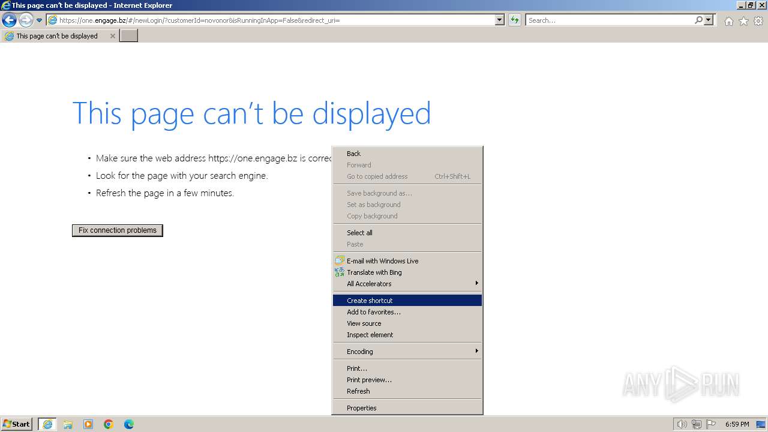Viewport: 768px width, 432px height.
Task: Click 'Look for the page with your search engine.' text
Action: click(182, 176)
